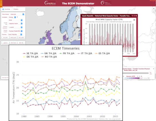Viewport: 156px width, 121px height.
Task: Click the Reset Map button
Action: [21, 43]
